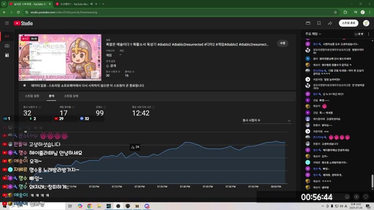Image resolution: width=374 pixels, height=210 pixels.
Task: Open the Chrome three-dot menu
Action: pos(370,12)
